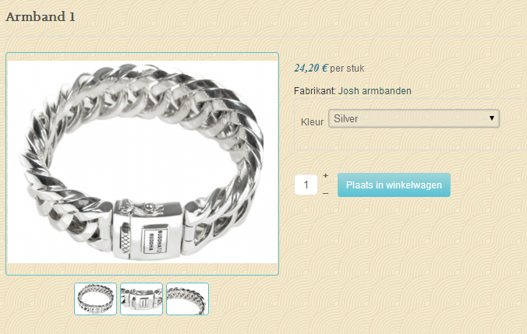Screen dimensions: 527x334
Task: Decrease quantity with the minus icon
Action: tap(325, 194)
